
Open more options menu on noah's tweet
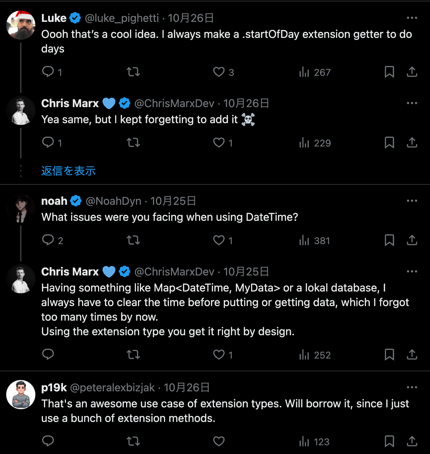click(412, 201)
